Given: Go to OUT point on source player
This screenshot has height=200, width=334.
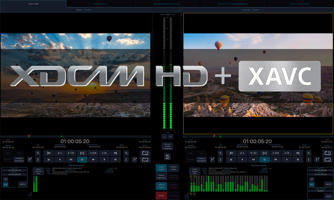Looking at the screenshot, I should (115, 153).
